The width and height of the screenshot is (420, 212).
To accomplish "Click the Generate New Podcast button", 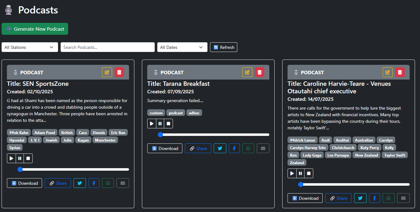I will point(35,29).
